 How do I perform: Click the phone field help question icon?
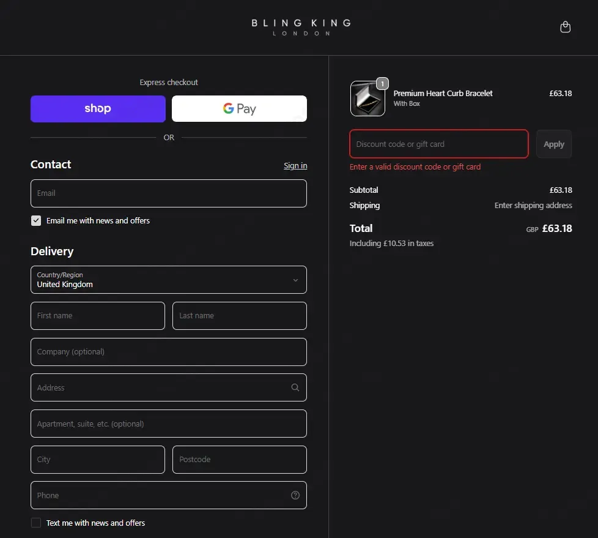pos(295,495)
